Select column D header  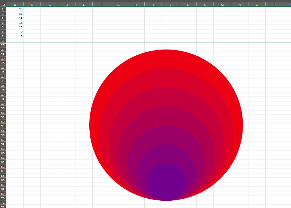click(66, 4)
